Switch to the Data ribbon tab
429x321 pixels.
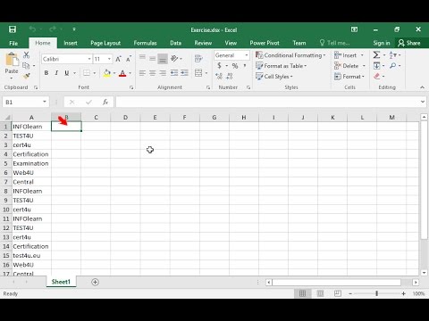click(x=175, y=43)
